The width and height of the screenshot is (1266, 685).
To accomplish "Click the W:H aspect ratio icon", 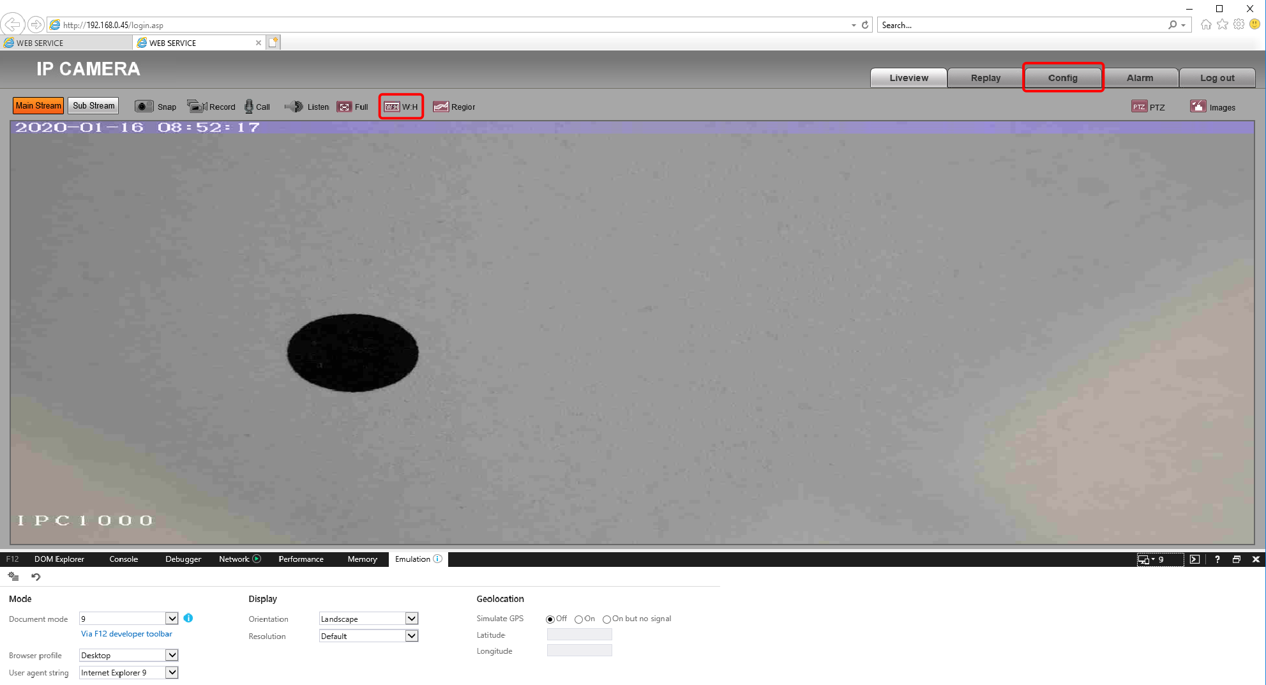I will tap(392, 107).
